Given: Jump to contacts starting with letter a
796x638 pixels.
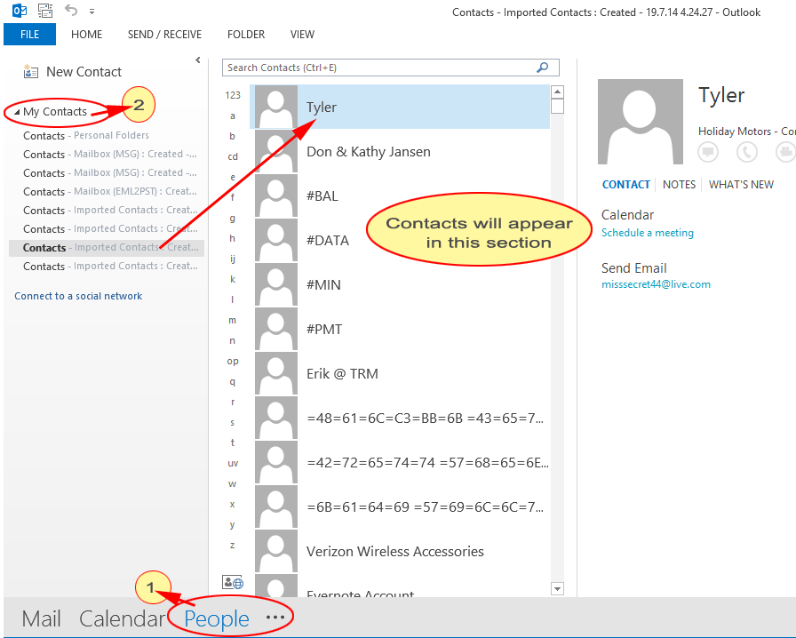Looking at the screenshot, I should [x=233, y=116].
